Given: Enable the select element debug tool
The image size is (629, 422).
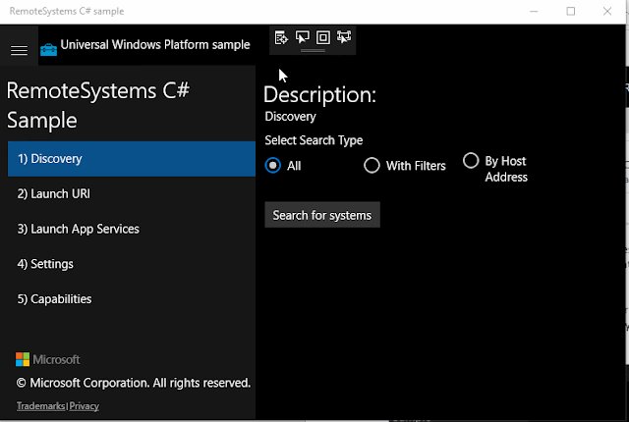Looking at the screenshot, I should (x=302, y=37).
